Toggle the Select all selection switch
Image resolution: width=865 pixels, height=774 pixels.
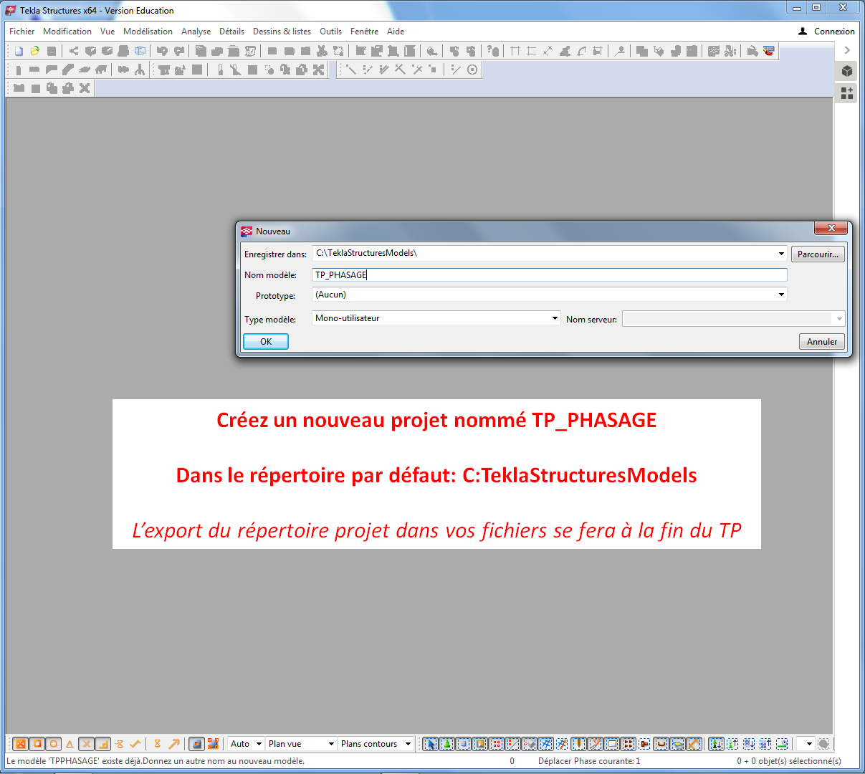coord(430,744)
